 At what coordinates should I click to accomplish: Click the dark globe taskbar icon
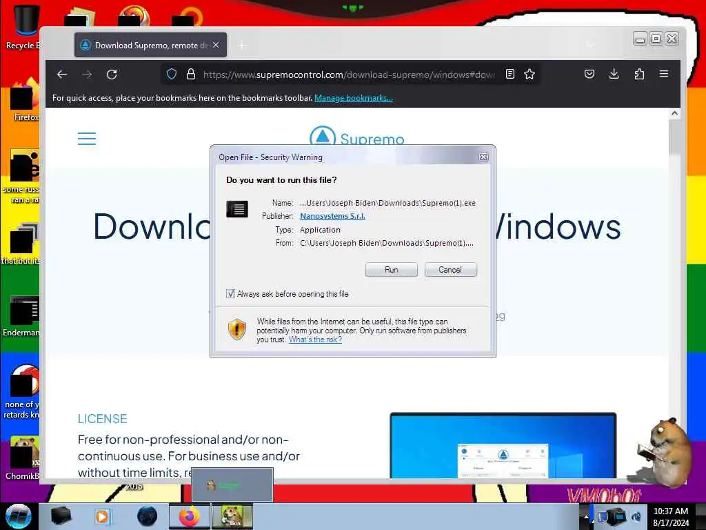coord(147,516)
